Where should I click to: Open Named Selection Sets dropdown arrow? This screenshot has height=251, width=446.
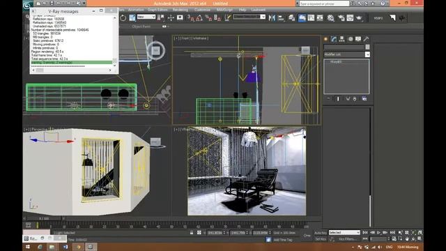pos(263,17)
